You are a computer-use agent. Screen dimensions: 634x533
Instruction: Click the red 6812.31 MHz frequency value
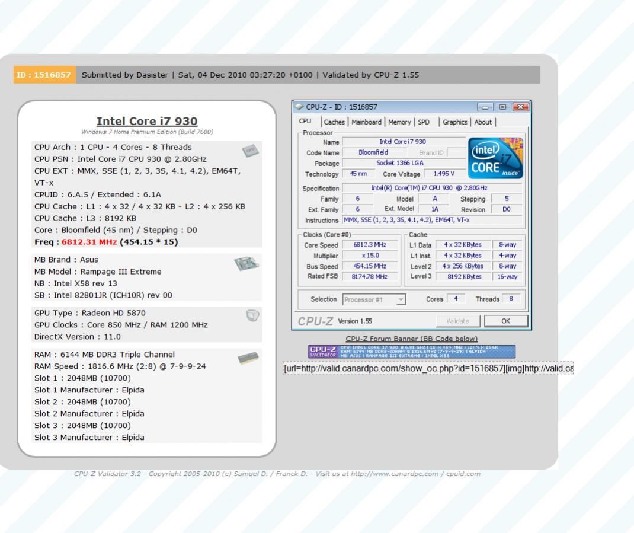(x=89, y=242)
